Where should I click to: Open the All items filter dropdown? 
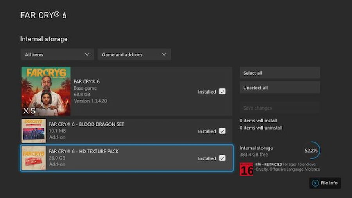57,54
